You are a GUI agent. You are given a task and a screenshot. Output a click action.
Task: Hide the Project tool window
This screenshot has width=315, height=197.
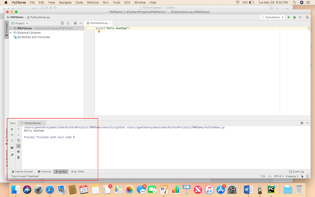(x=81, y=23)
